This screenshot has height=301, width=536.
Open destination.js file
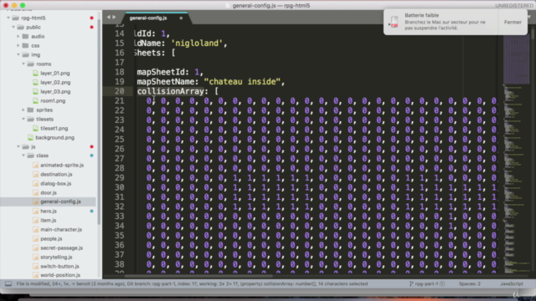[56, 174]
